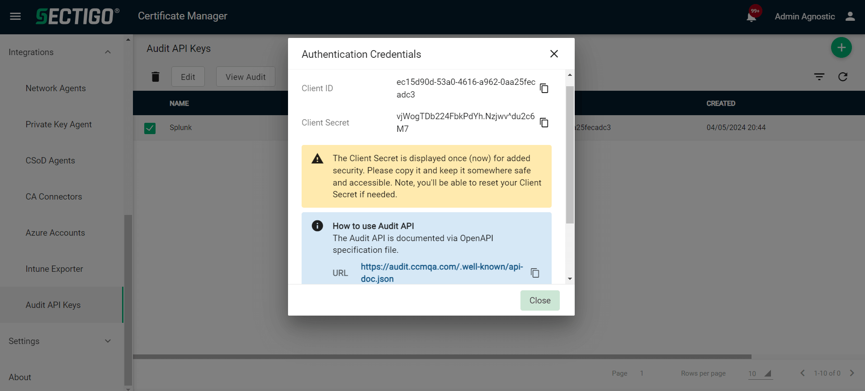Click the Page number field
Screen dimensions: 865x391
pos(642,373)
